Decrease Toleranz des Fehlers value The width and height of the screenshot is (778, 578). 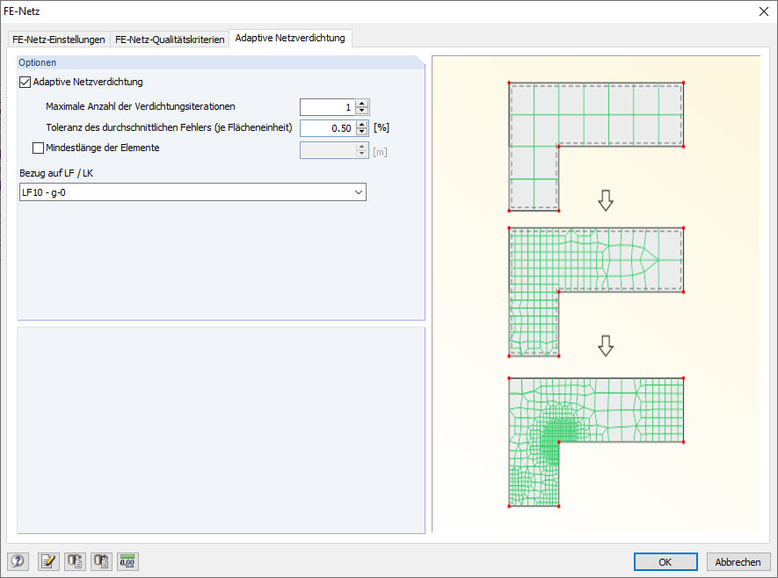coord(361,132)
